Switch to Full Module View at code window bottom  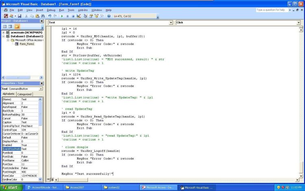pyautogui.click(x=52, y=180)
